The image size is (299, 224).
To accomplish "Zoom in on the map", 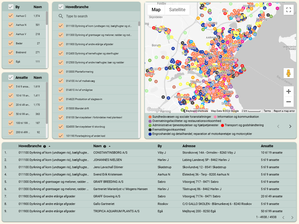I will click(x=289, y=91).
